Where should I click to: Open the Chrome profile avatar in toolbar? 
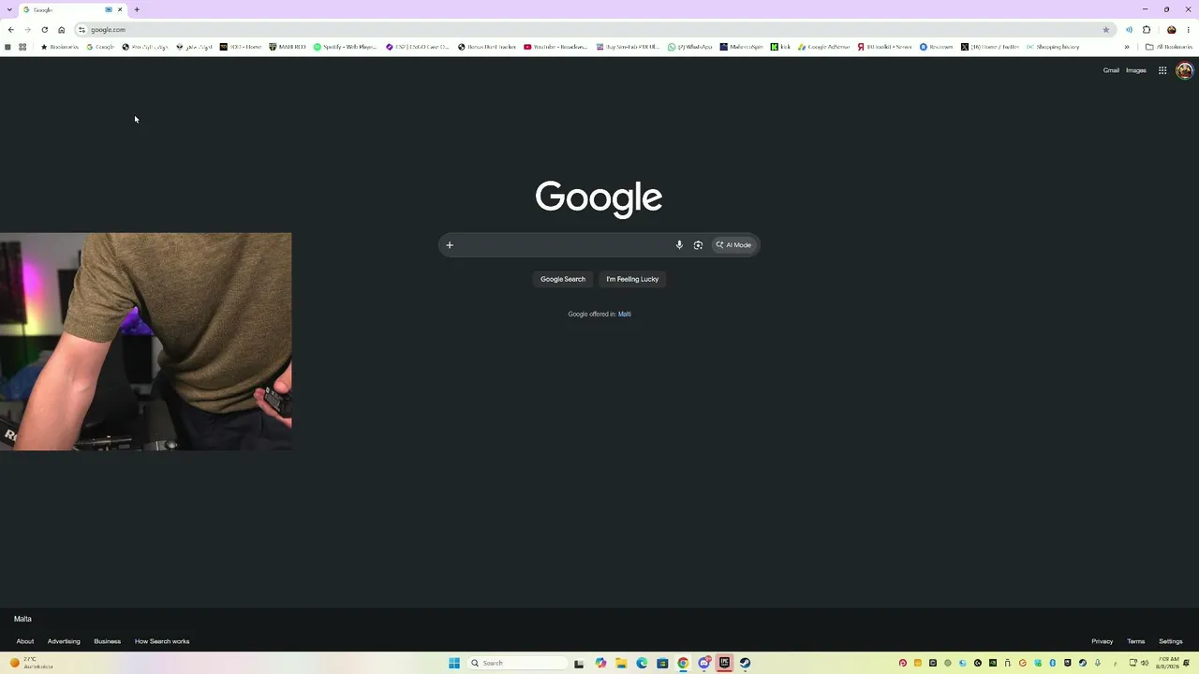click(x=1171, y=30)
